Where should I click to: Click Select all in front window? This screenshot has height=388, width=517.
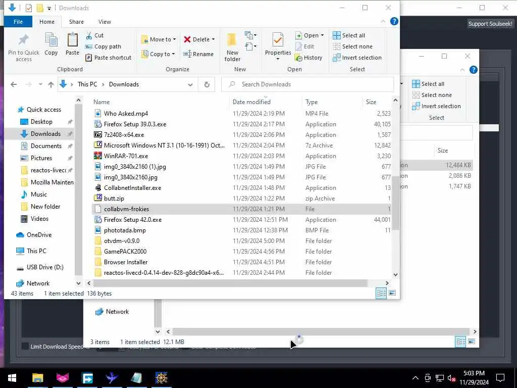click(x=349, y=35)
